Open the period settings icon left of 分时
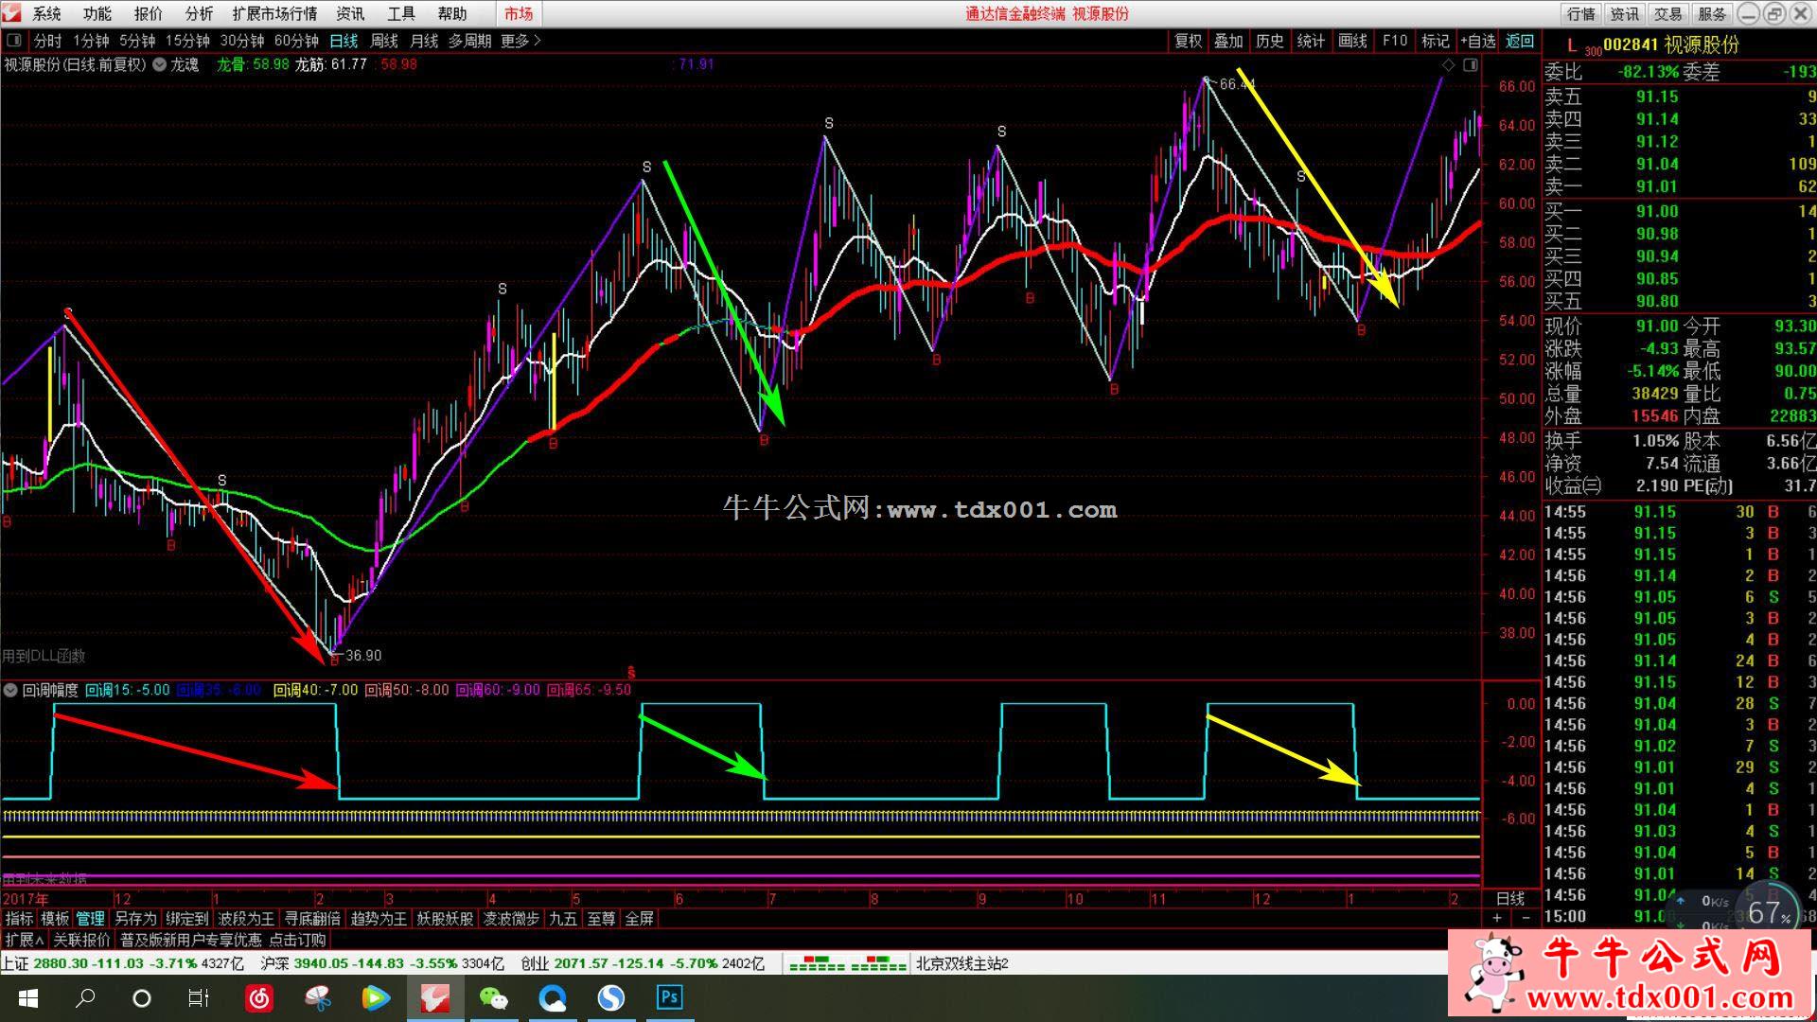 [14, 41]
